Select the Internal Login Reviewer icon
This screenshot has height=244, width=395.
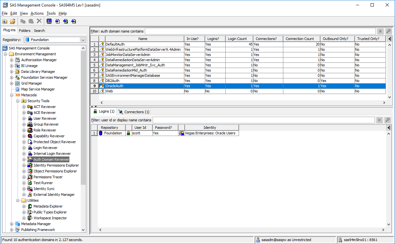[30, 154]
